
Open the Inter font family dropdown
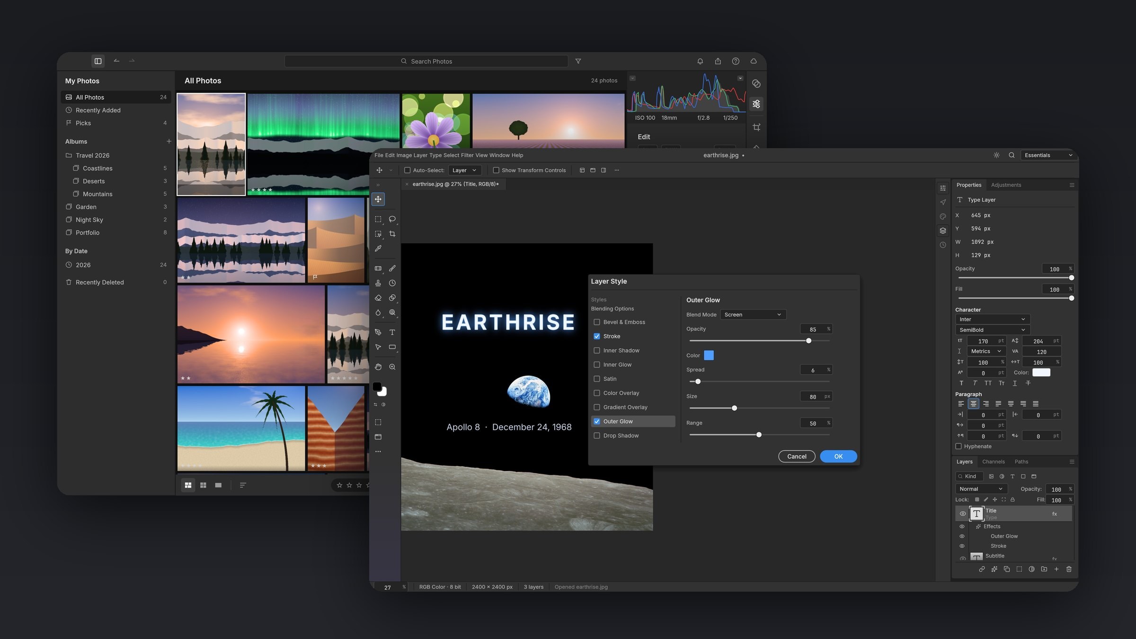click(993, 319)
